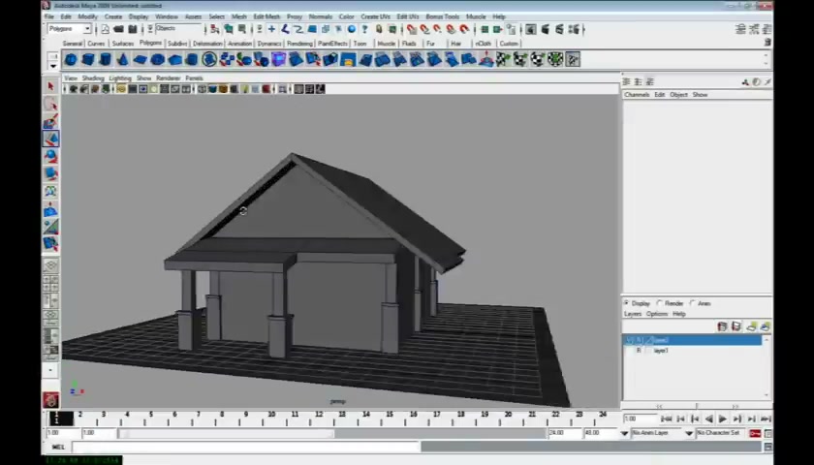Open the Render Settings icon
The height and width of the screenshot is (465, 814).
[573, 30]
